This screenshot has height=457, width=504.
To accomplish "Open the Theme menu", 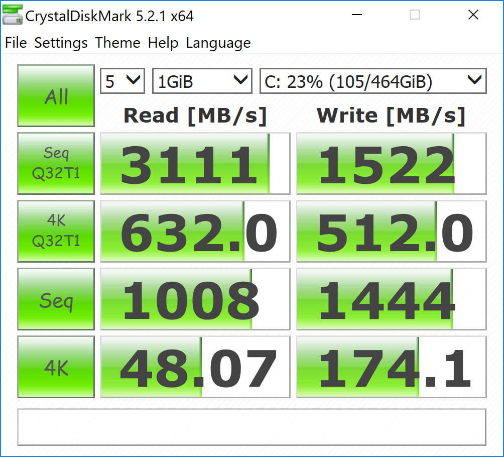I will 117,43.
